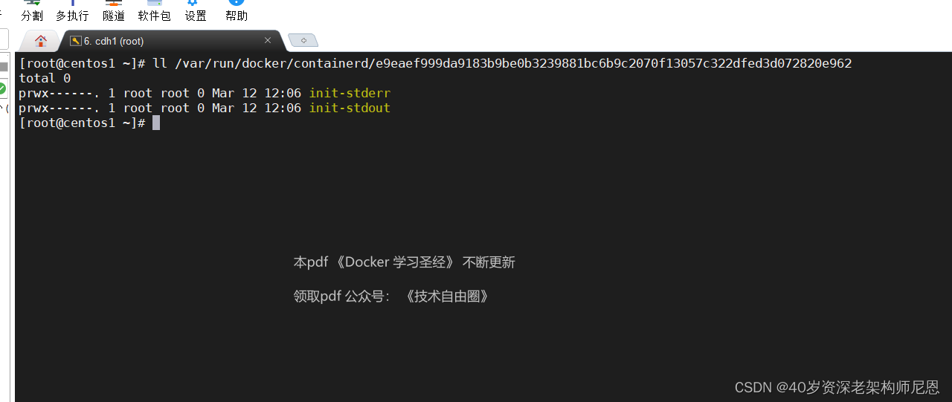Click the init-stdout file name
Screen dimensions: 952x402
[x=350, y=108]
